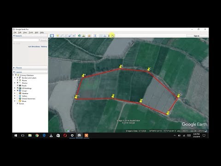Click the Print toolbar icon

[x=105, y=36]
